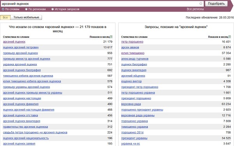
Task: Open украина +и ес link
Action: [130, 144]
